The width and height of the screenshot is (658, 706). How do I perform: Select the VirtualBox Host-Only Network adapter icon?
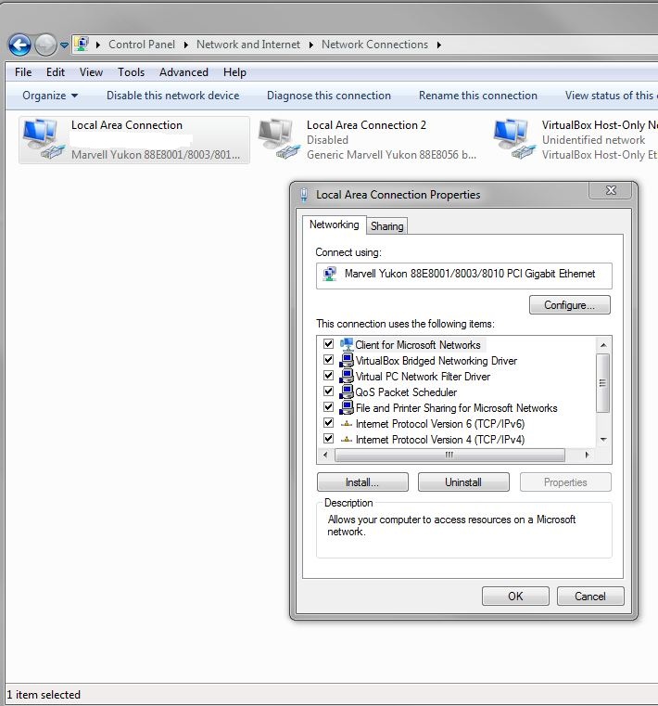(x=513, y=139)
